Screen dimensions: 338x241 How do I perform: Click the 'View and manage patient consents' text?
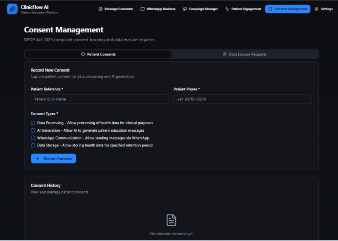click(59, 192)
